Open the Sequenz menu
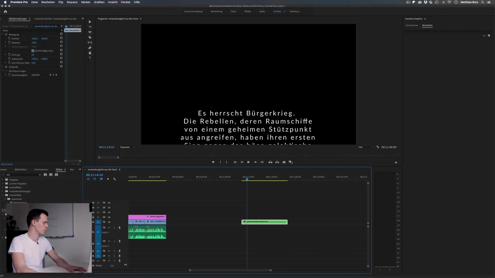The height and width of the screenshot is (278, 495). point(72,2)
